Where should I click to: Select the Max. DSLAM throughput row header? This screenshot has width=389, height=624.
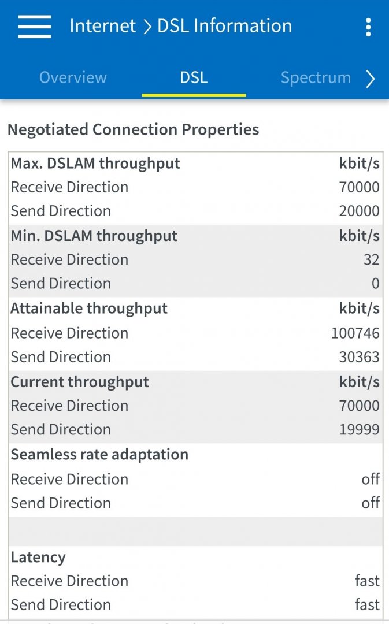pos(95,164)
